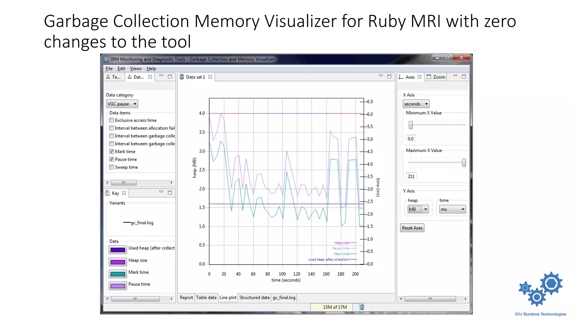The image size is (573, 322).
Task: Minimize the Key panel
Action: pos(161,192)
